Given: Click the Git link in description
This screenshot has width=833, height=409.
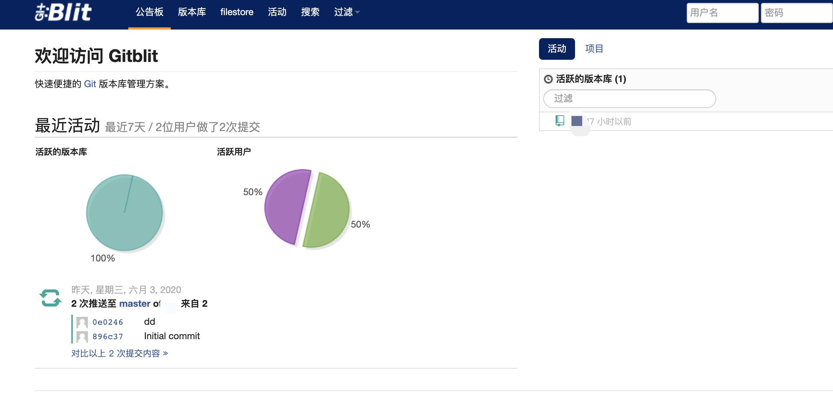Looking at the screenshot, I should click(90, 84).
